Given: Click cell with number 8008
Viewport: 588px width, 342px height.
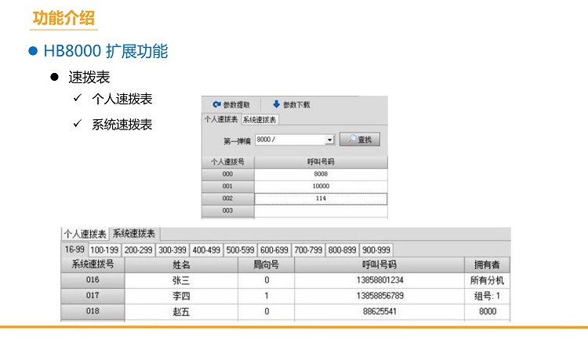Looking at the screenshot, I should click(321, 174).
